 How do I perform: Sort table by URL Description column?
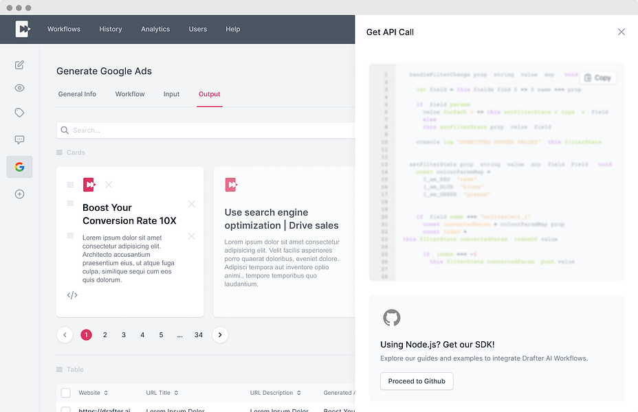[276, 393]
